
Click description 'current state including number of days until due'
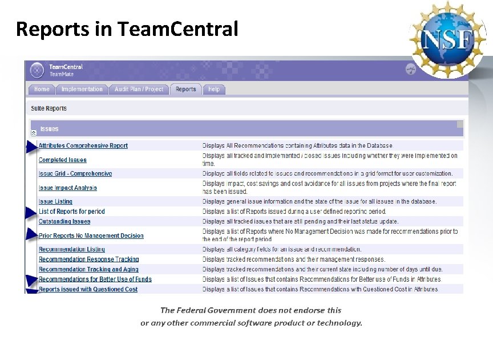(322, 269)
